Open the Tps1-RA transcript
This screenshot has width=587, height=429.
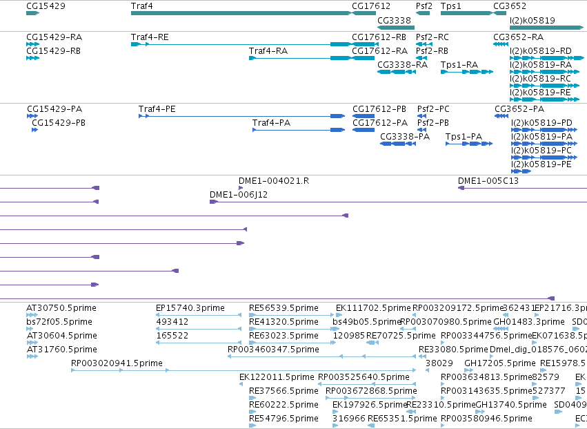[467, 72]
